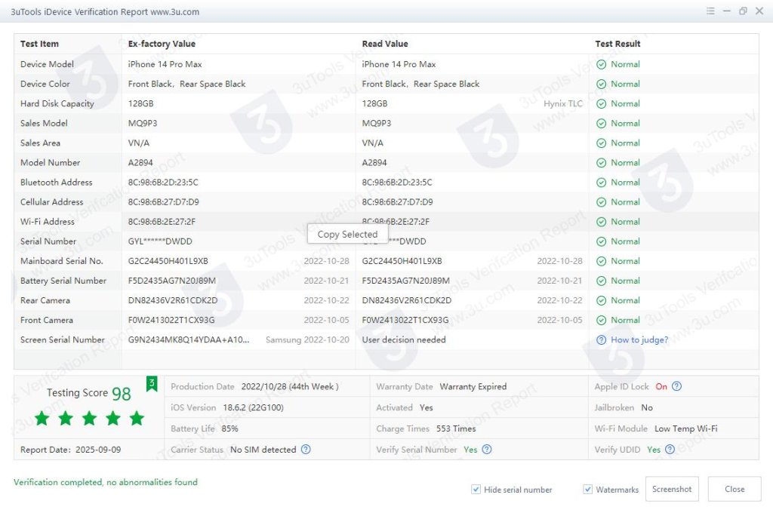This screenshot has width=773, height=513.
Task: Toggle the Watermarks checkbox
Action: click(587, 490)
